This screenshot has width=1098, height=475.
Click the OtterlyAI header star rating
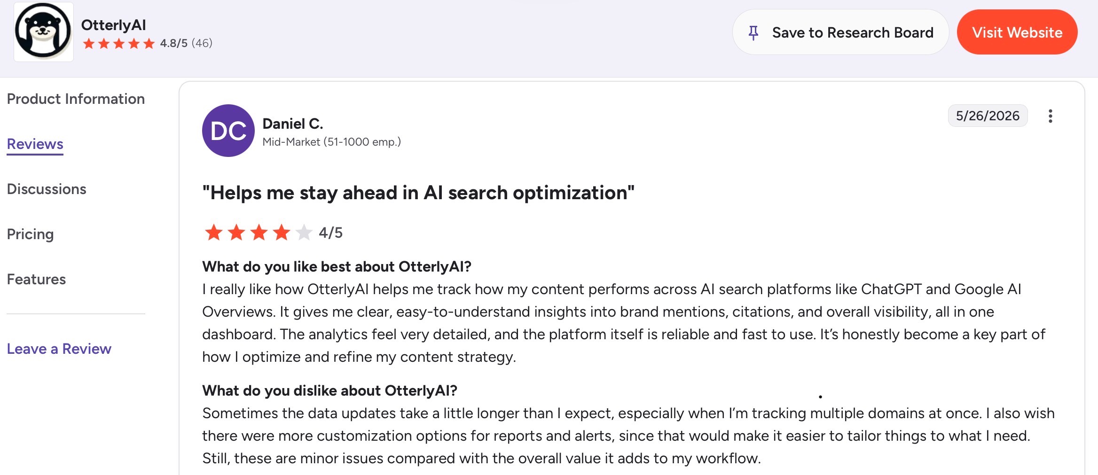(x=118, y=44)
